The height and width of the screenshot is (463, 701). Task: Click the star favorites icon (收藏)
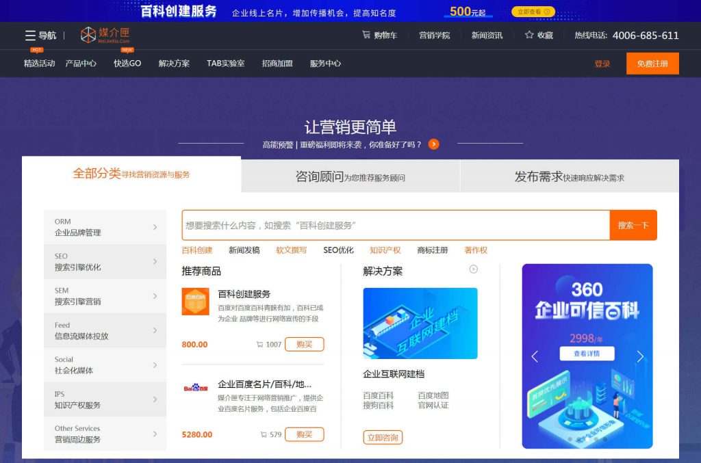coord(529,35)
